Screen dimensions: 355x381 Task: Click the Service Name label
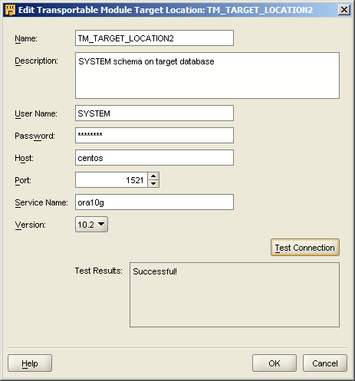click(x=41, y=202)
